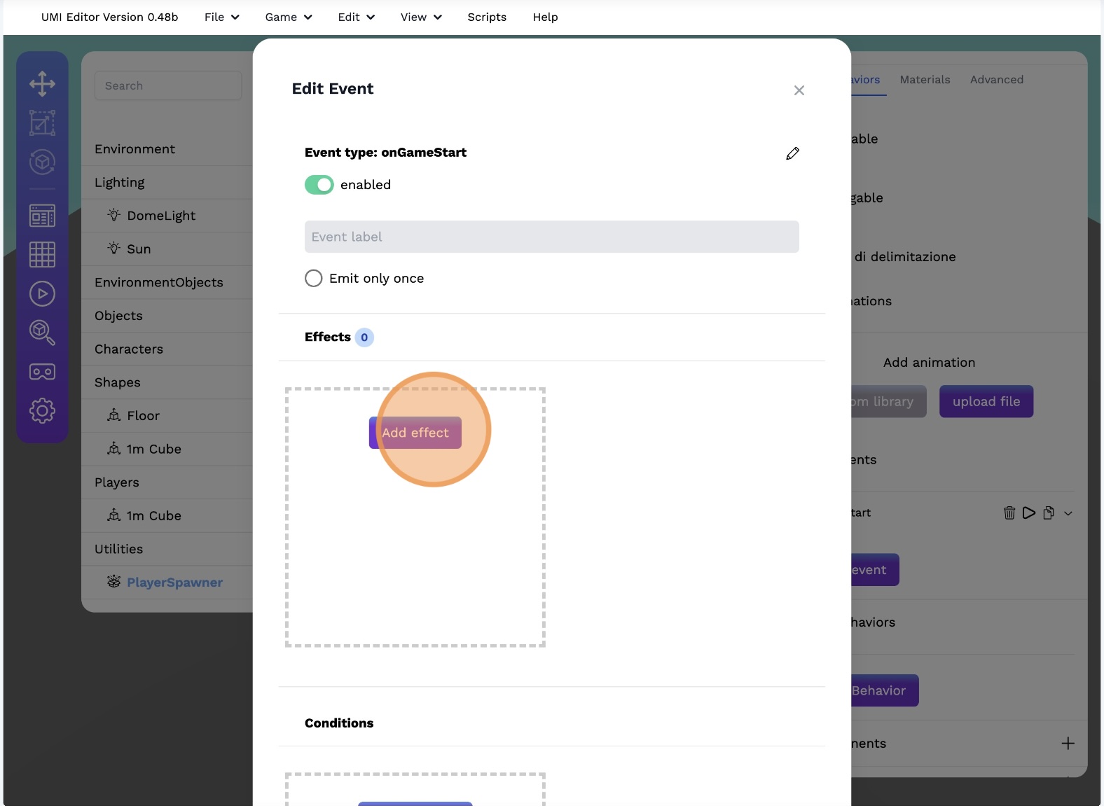This screenshot has height=808, width=1104.
Task: Click the copy event icon
Action: pyautogui.click(x=1048, y=513)
